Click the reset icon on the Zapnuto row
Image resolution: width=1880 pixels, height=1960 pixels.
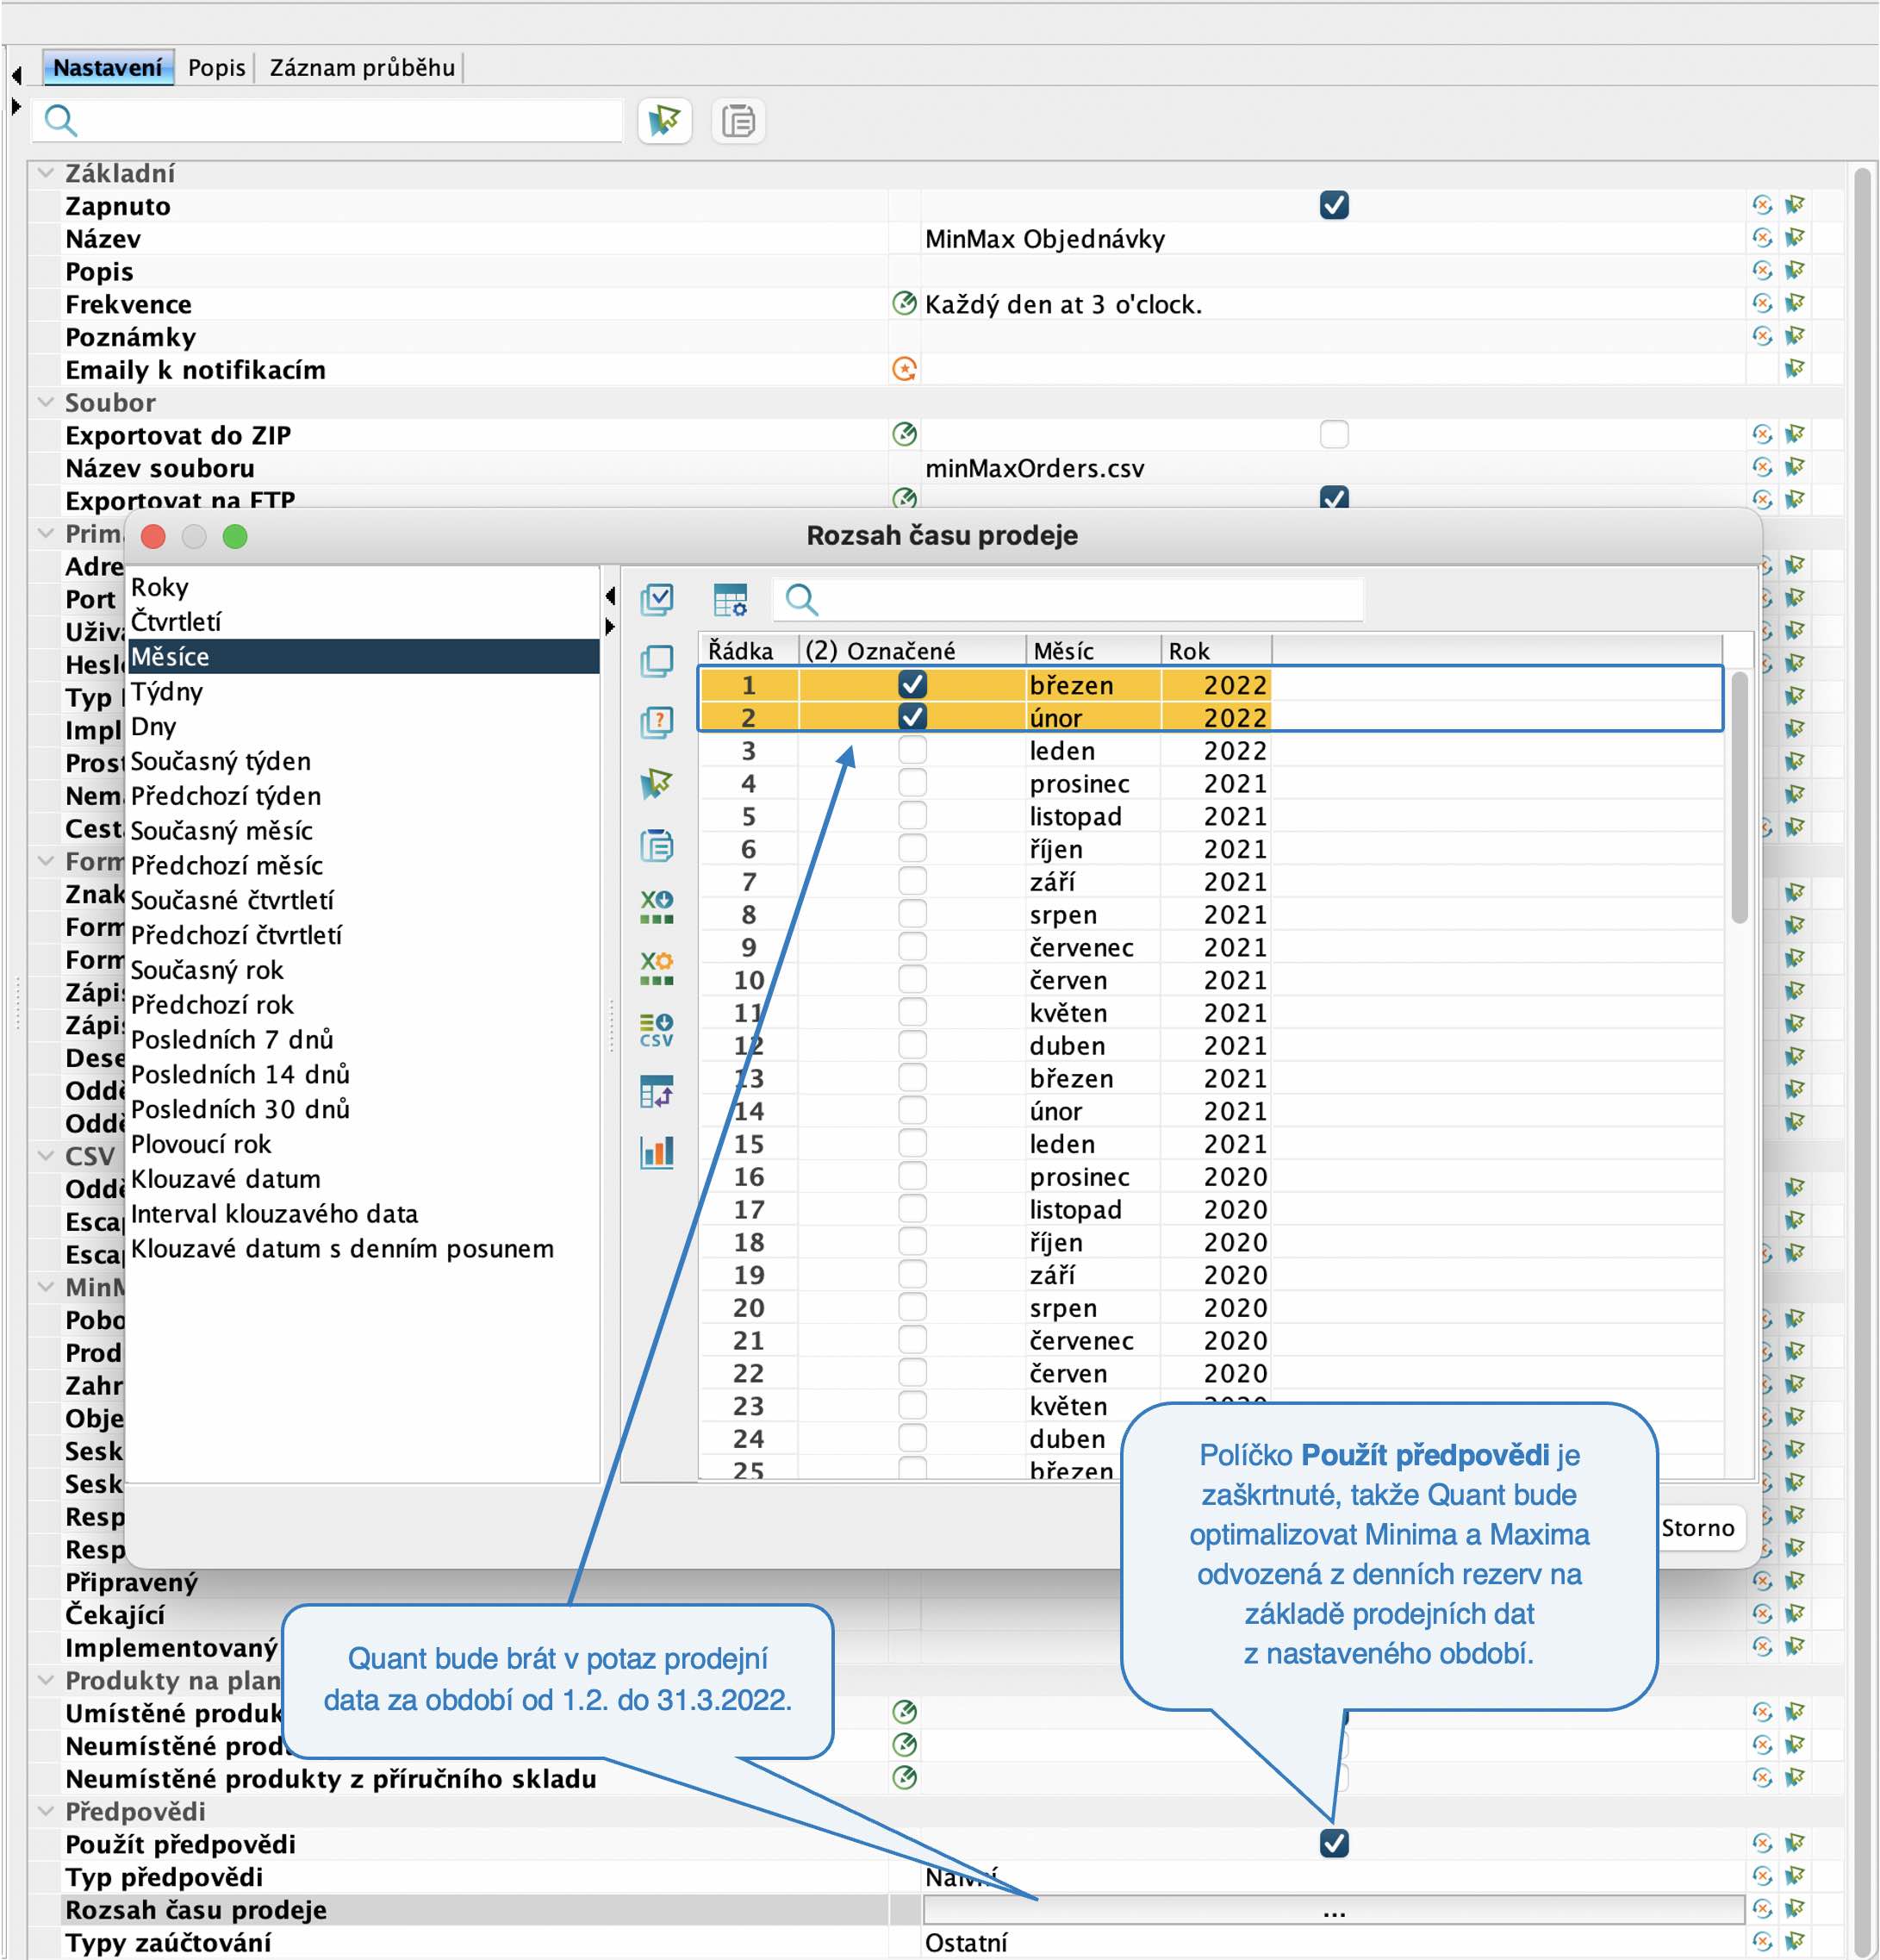pos(1762,205)
